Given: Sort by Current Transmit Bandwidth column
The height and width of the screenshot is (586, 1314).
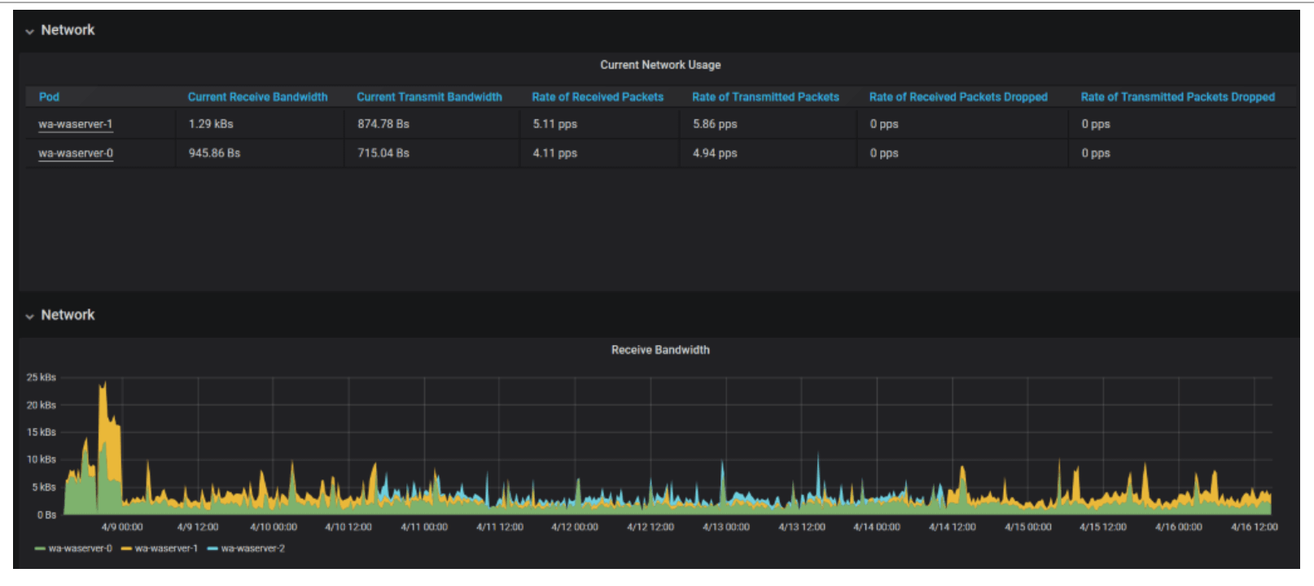Looking at the screenshot, I should pyautogui.click(x=429, y=97).
